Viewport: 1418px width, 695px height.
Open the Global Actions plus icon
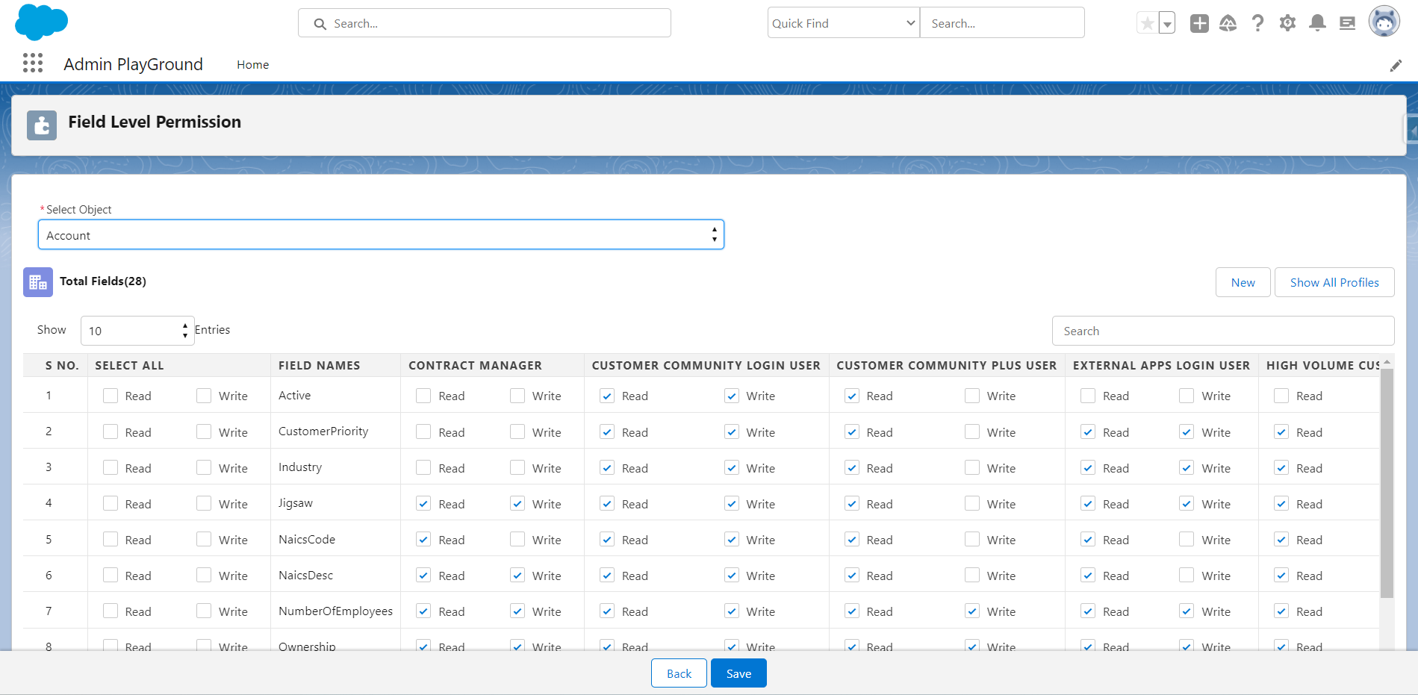[x=1199, y=24]
